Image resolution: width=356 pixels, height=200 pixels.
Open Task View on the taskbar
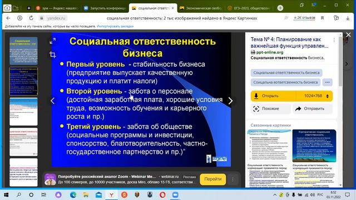43,195
